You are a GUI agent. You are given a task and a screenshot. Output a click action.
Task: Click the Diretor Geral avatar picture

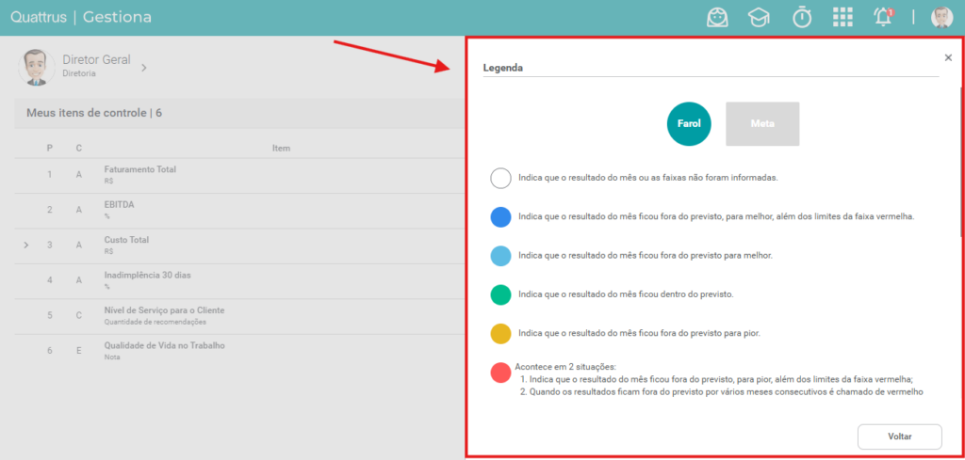pyautogui.click(x=37, y=67)
